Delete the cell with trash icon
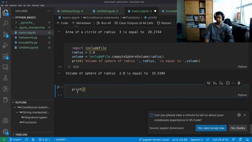 click(x=239, y=83)
